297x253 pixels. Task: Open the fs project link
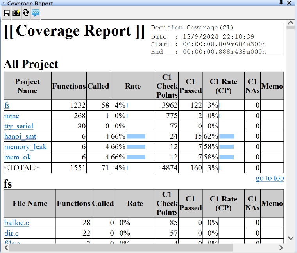tap(7, 105)
